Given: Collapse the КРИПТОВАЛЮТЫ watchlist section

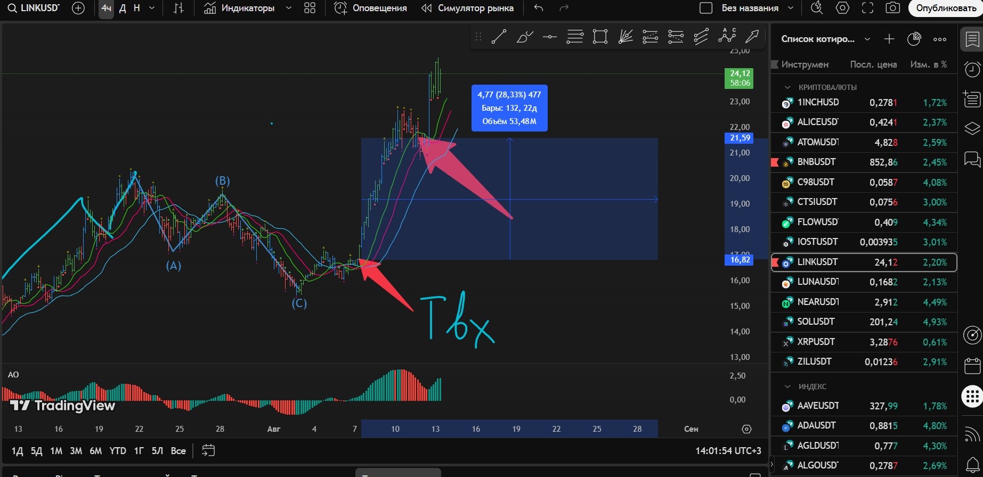Looking at the screenshot, I should [787, 87].
